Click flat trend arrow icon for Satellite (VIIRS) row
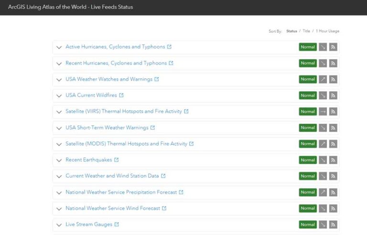Image resolution: width=367 pixels, height=235 pixels. point(323,112)
